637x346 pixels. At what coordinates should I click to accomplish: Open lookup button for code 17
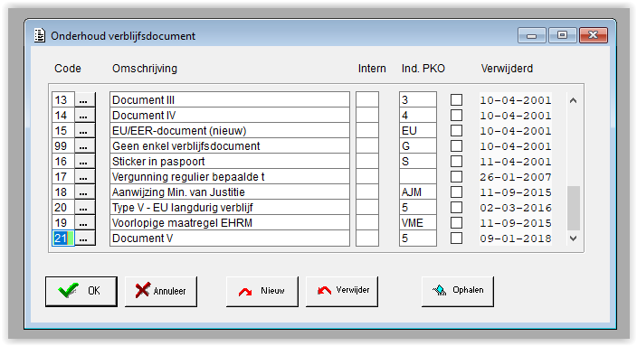(84, 177)
